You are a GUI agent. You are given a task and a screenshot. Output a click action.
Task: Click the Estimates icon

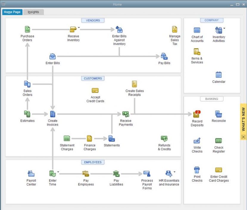click(x=27, y=114)
